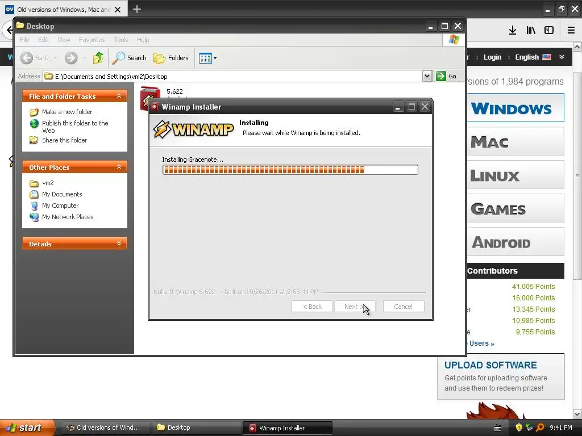Toggle browser sidebar icon

point(549,30)
